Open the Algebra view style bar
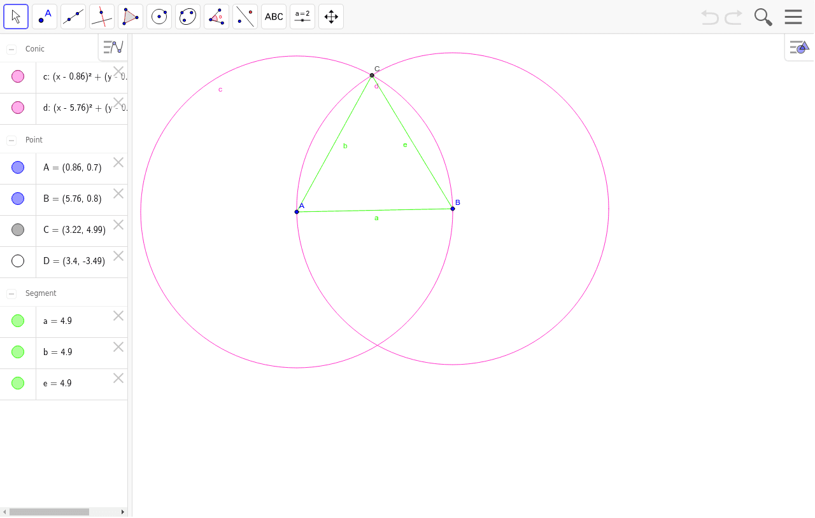Viewport: 815px width, 518px height. 113,47
